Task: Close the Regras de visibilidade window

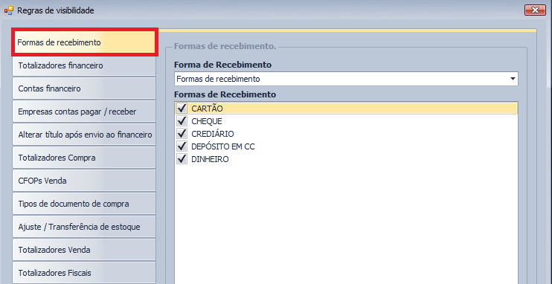Action: (535, 10)
